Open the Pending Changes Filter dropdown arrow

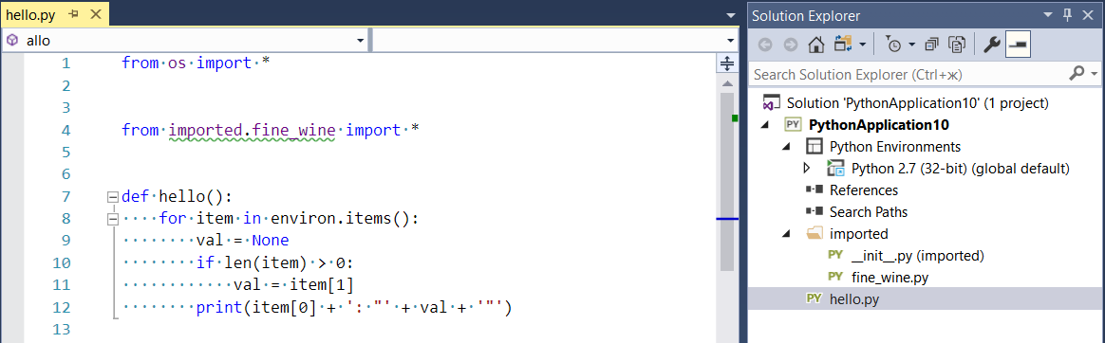911,45
